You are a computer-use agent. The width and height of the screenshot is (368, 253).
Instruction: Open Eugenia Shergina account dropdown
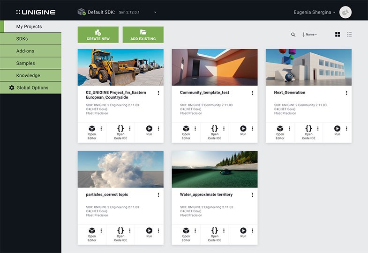(x=314, y=13)
